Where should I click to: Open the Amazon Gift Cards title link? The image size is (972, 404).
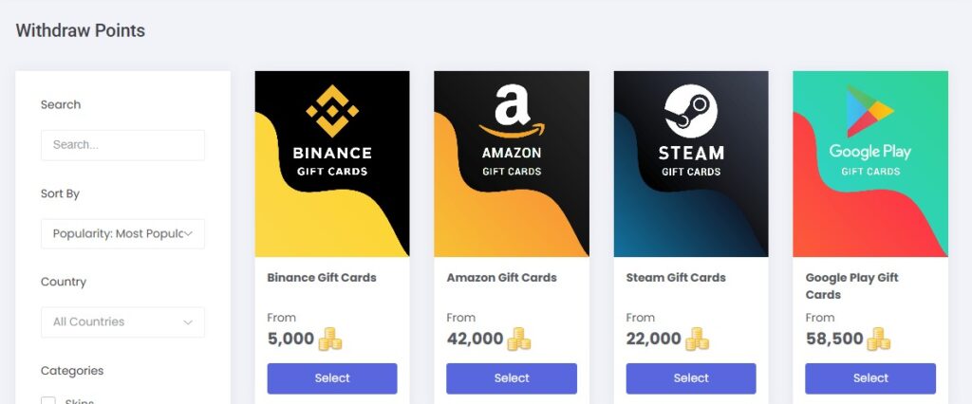pos(501,278)
